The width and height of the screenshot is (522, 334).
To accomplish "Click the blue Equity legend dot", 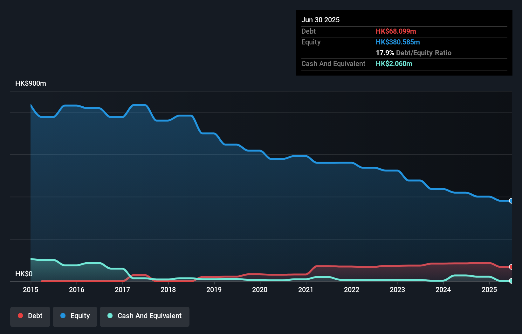I will tap(63, 316).
